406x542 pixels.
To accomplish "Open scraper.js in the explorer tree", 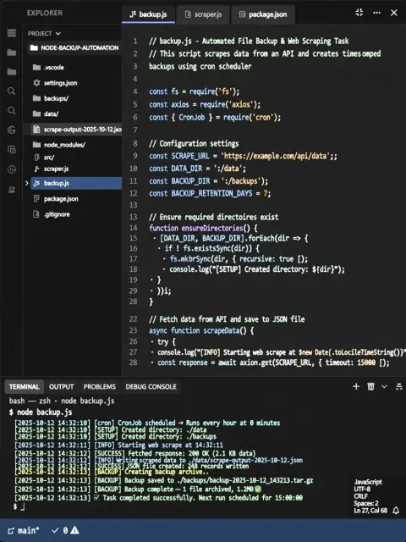I will (51, 169).
